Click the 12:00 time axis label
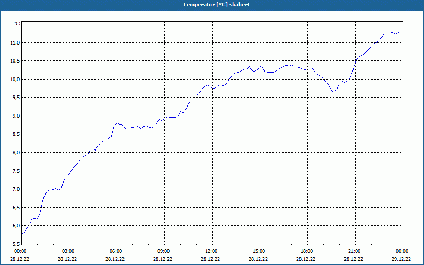424x265 pixels. (x=212, y=251)
